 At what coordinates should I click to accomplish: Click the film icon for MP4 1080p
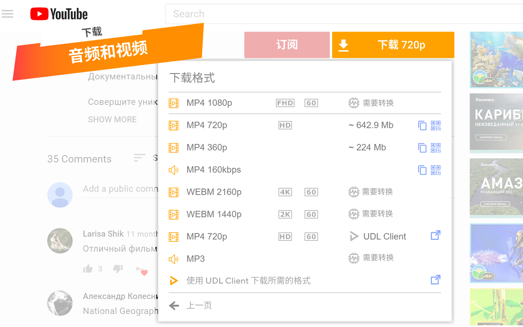(174, 103)
